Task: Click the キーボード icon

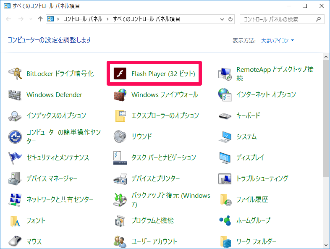Action: [x=225, y=115]
